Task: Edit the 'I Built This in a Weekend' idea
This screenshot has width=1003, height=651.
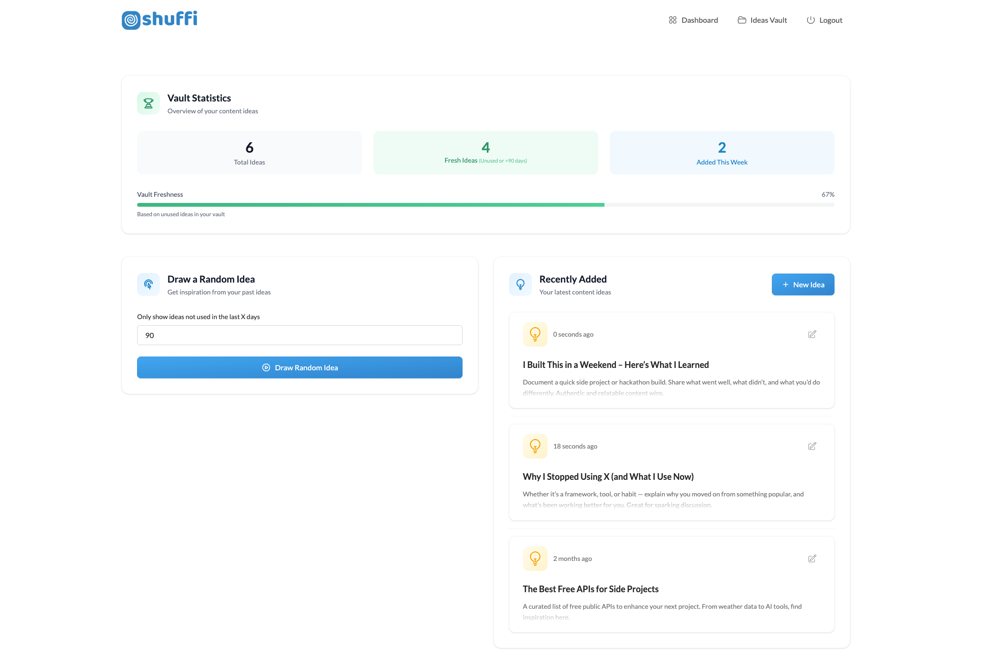Action: (x=812, y=334)
